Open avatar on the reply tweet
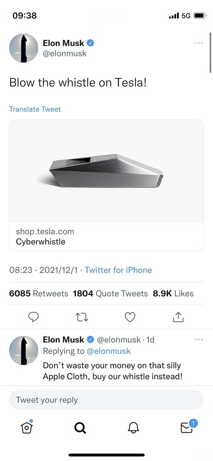Viewport: 213px width, 461px height. [x=23, y=350]
